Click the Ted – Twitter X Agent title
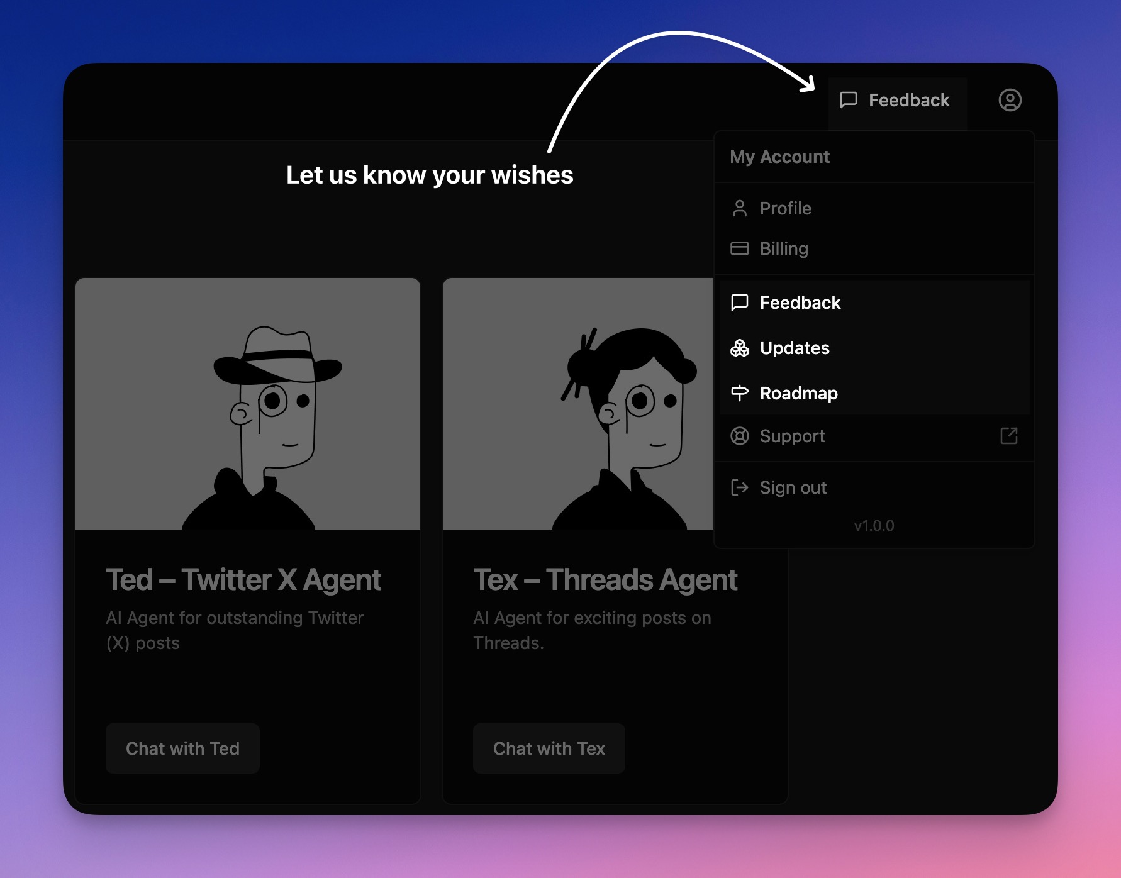1121x878 pixels. pyautogui.click(x=243, y=579)
